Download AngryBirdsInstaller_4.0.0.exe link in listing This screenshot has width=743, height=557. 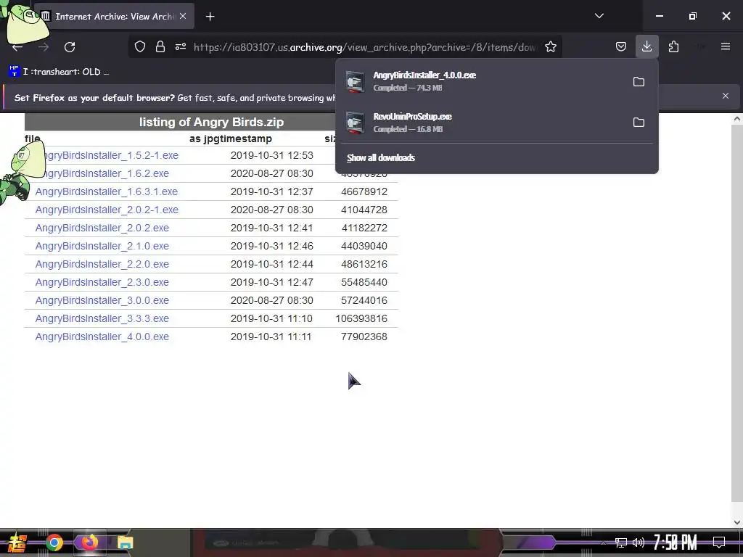[102, 337]
